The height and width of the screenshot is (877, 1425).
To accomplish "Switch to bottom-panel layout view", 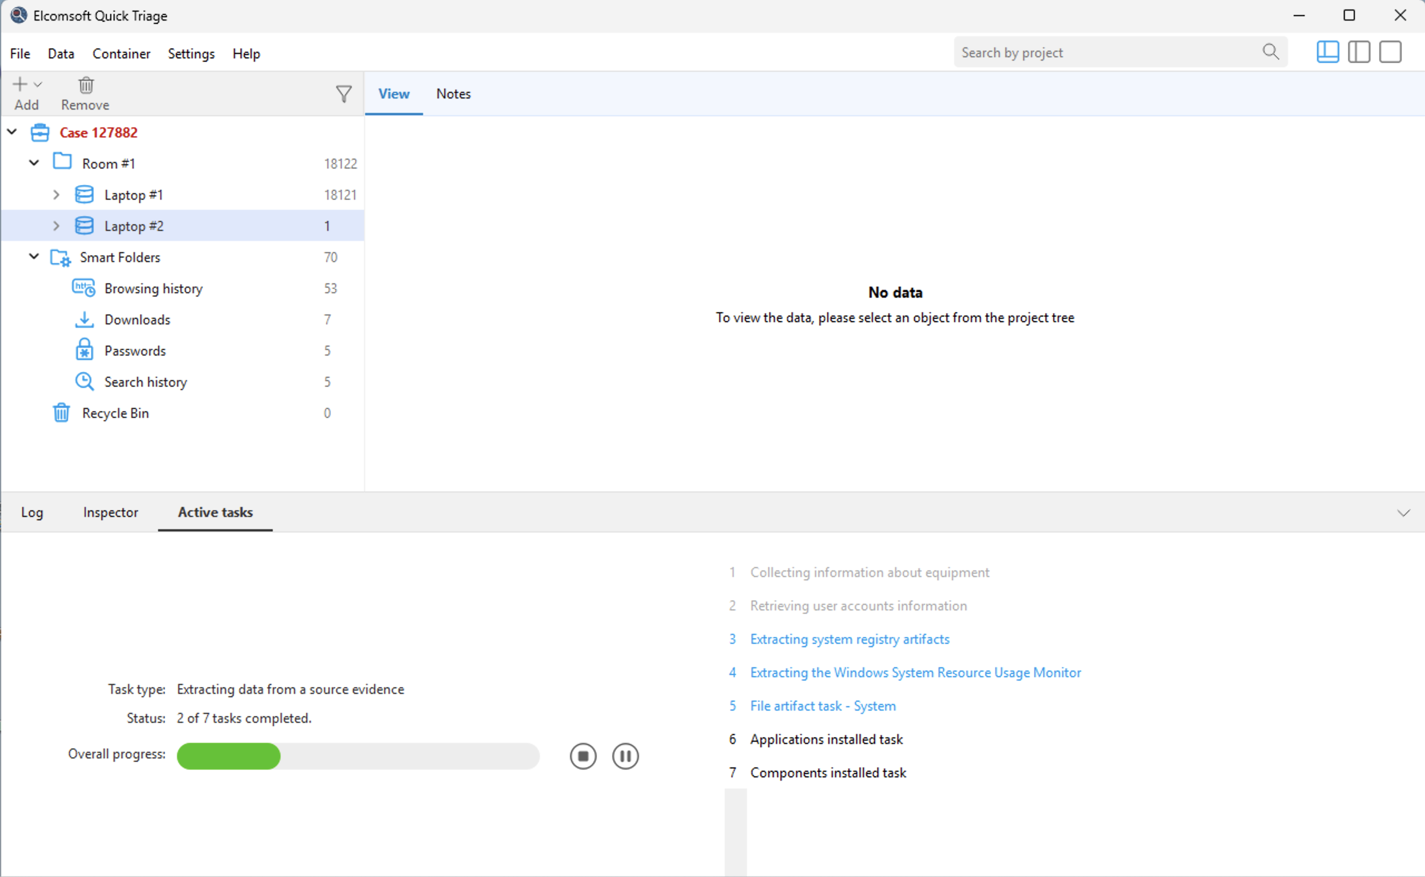I will 1328,52.
